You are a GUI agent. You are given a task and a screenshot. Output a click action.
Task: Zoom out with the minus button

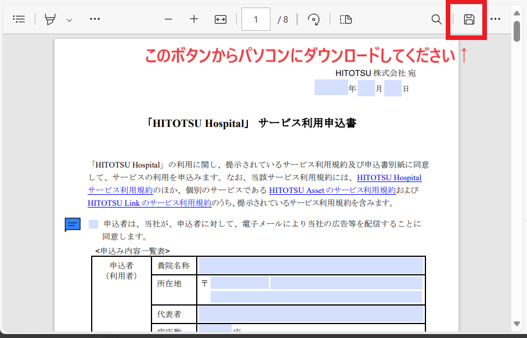tap(168, 19)
